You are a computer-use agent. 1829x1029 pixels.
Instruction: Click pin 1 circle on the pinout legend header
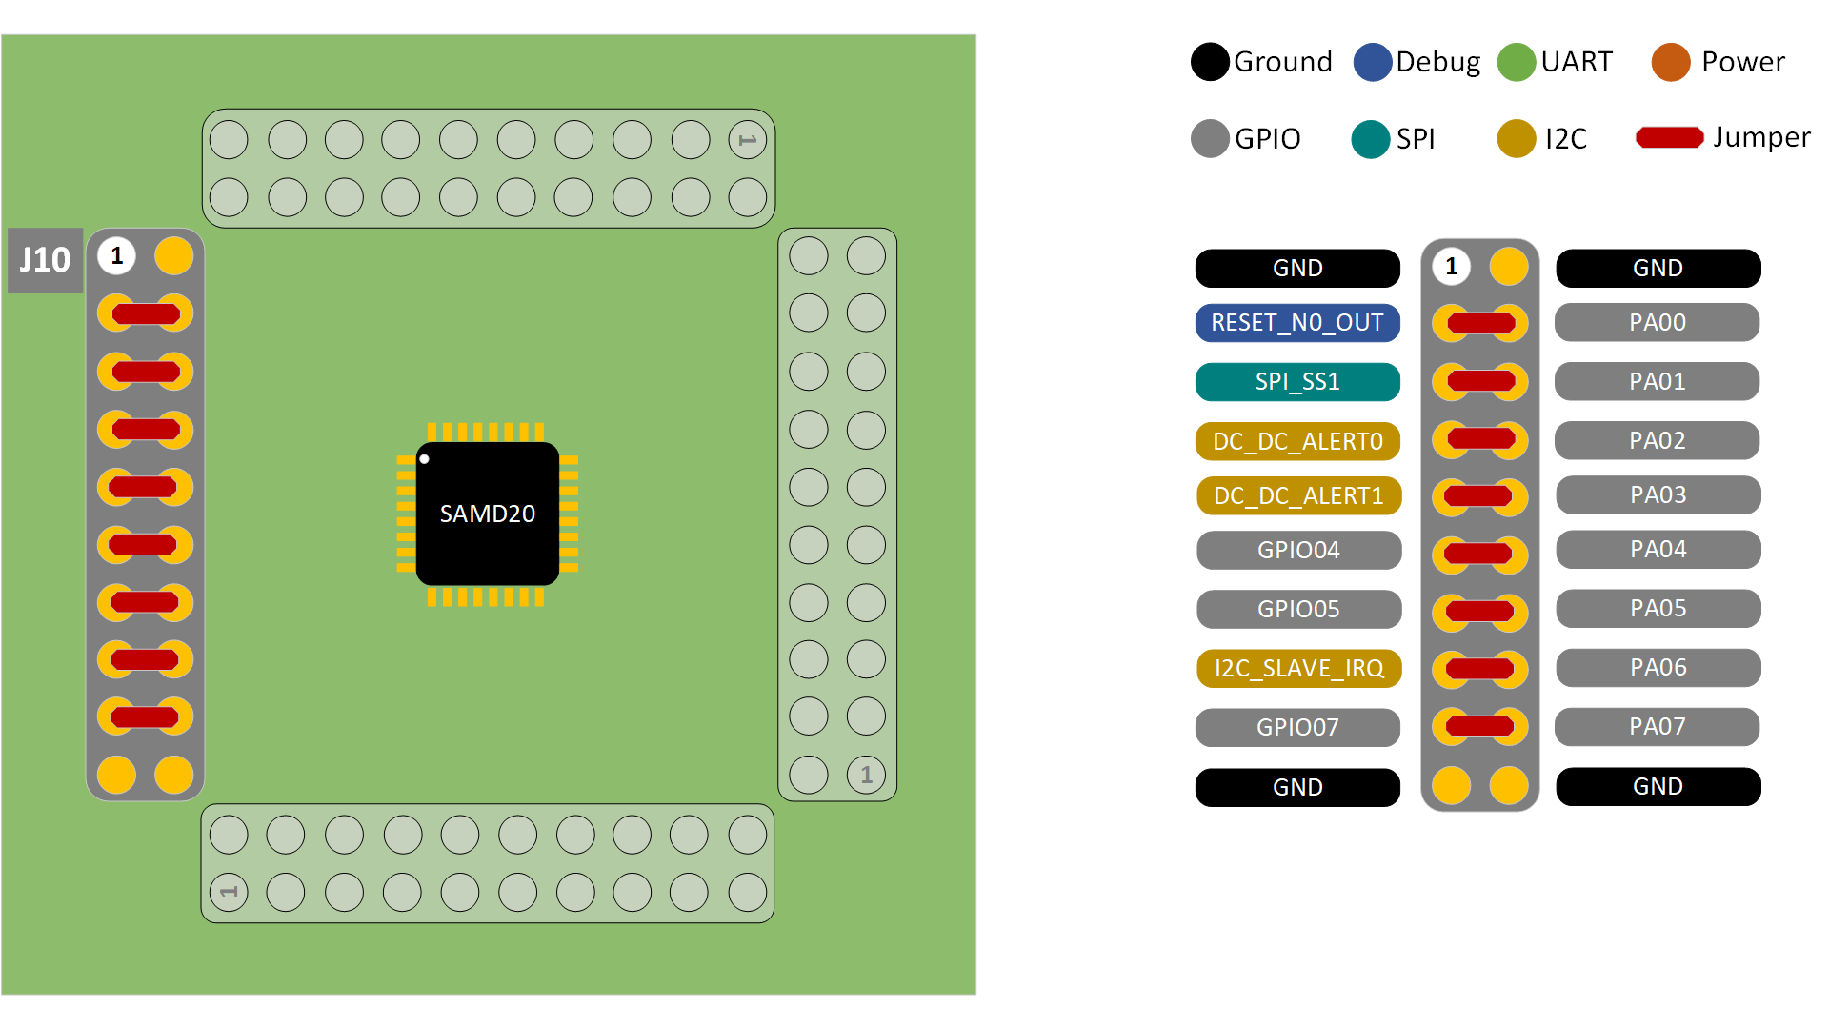pos(1450,268)
